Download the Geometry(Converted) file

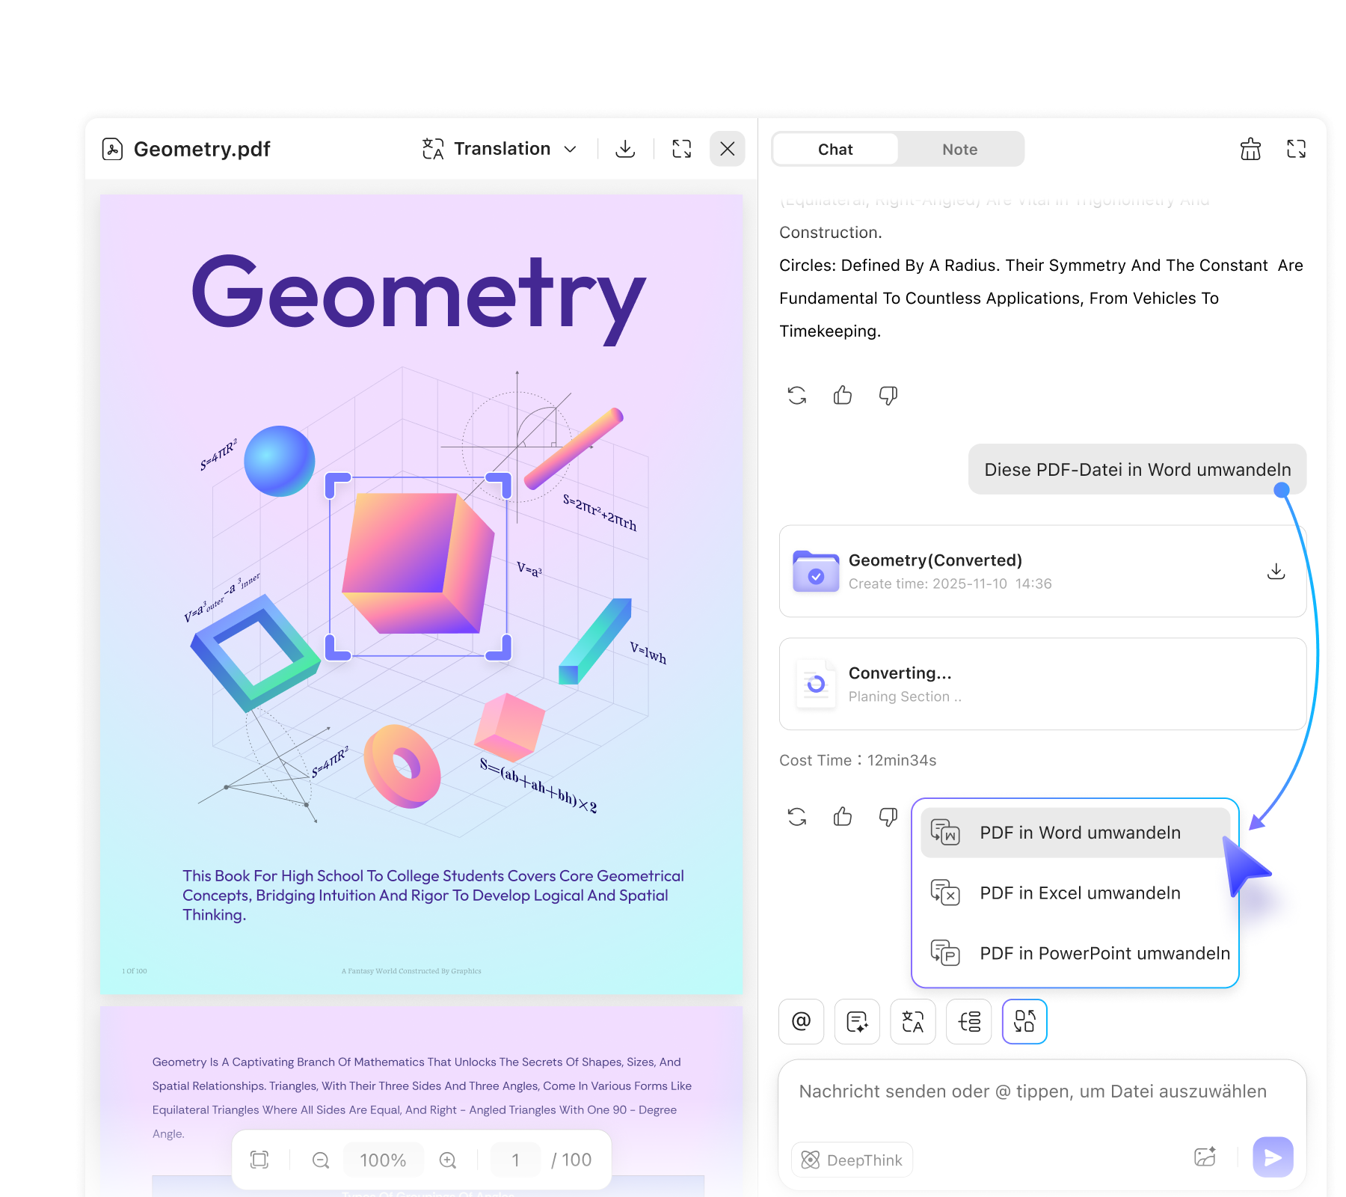(1276, 572)
